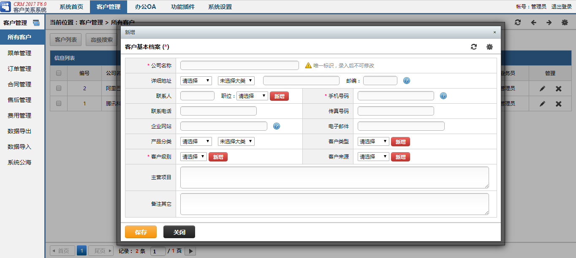
Task: Click the orange 保存 button
Action: 141,232
